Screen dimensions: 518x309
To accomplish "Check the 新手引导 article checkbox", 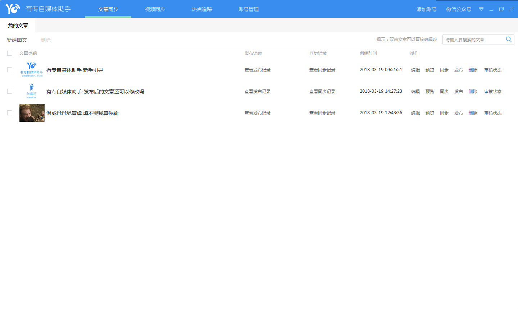I will [10, 70].
